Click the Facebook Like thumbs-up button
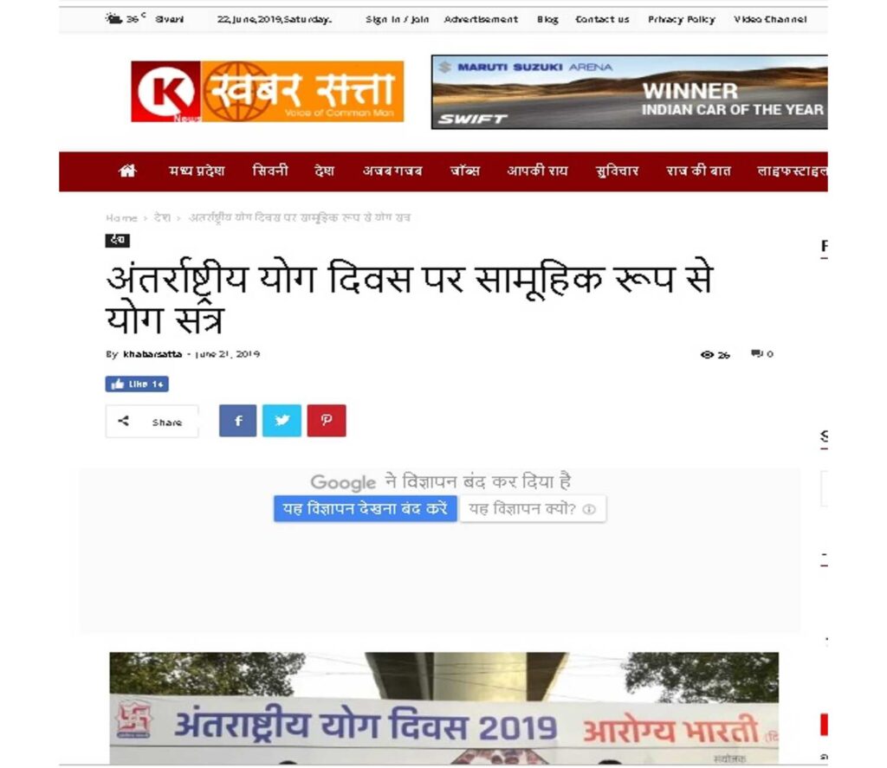 (137, 384)
